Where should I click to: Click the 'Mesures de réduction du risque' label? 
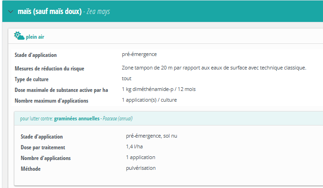49,69
